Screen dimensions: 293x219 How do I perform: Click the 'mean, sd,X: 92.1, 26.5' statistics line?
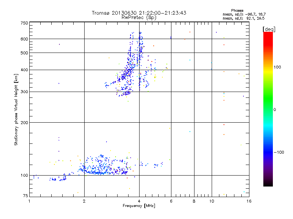[244, 18]
